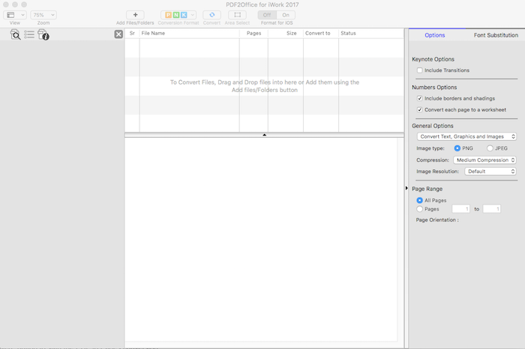
Task: Select All Pages radio button
Action: pyautogui.click(x=419, y=200)
